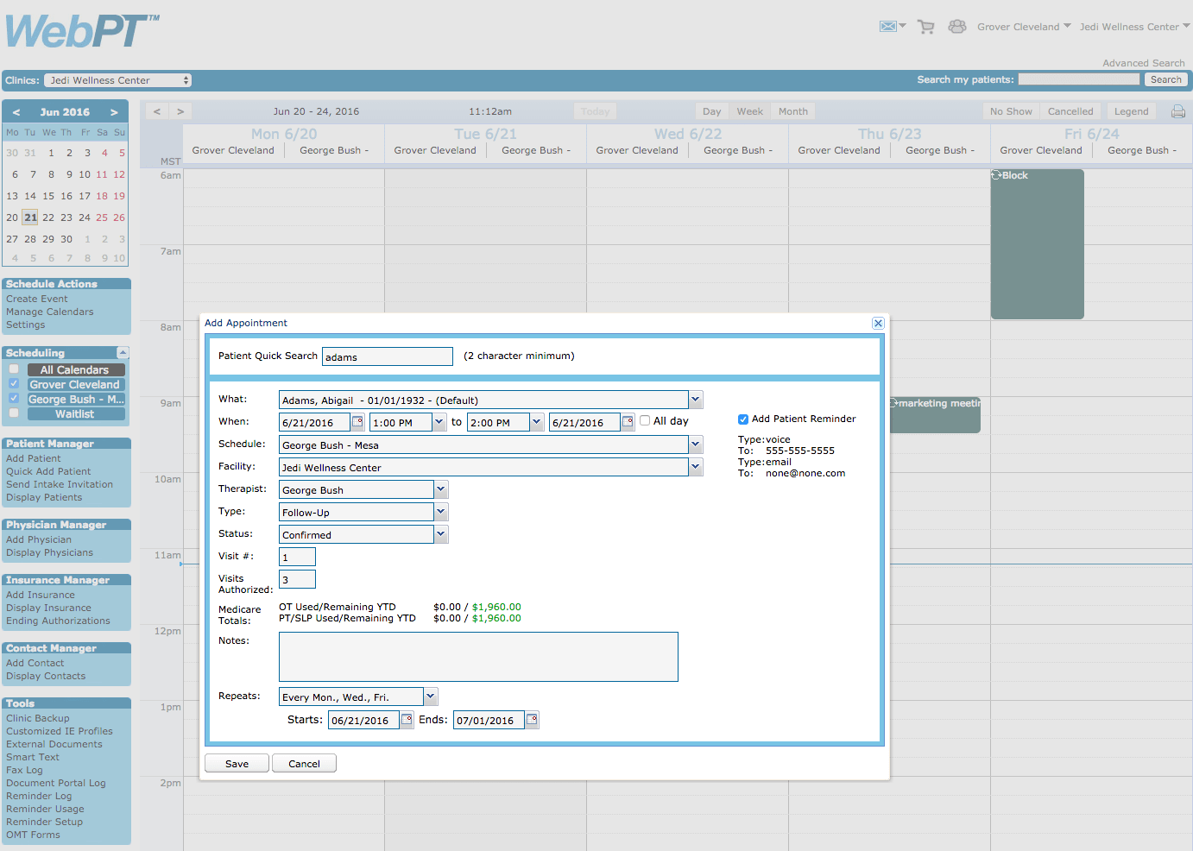Open Ending Authorizations
Viewport: 1193px width, 851px height.
[58, 621]
